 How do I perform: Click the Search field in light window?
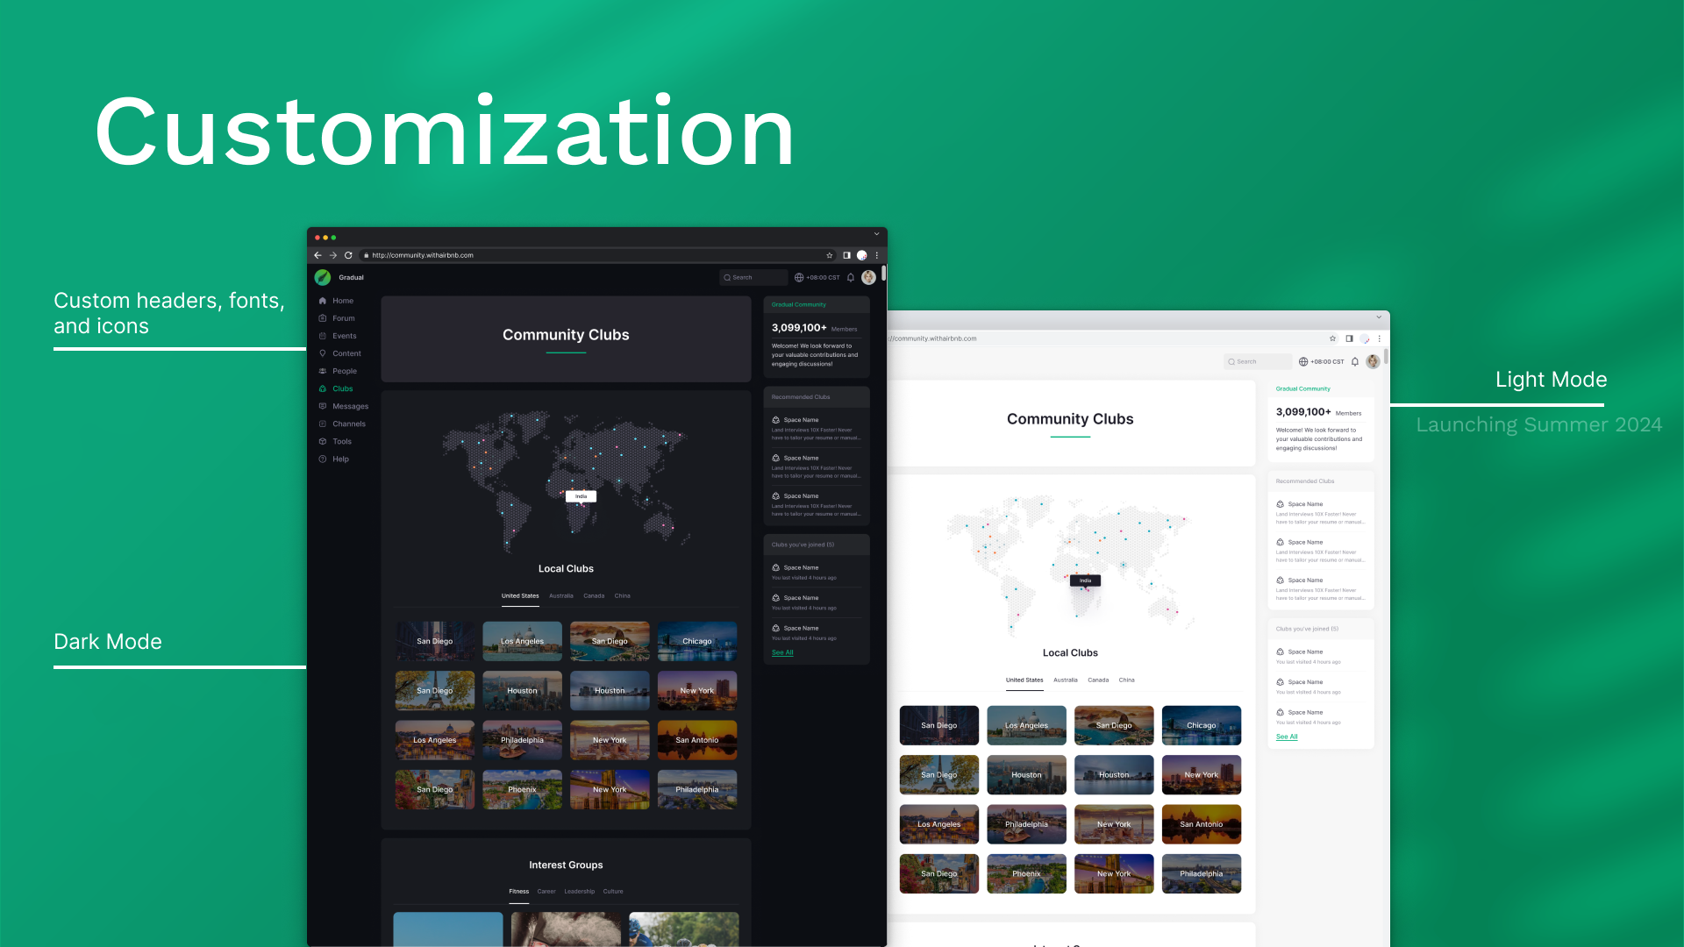[1257, 361]
